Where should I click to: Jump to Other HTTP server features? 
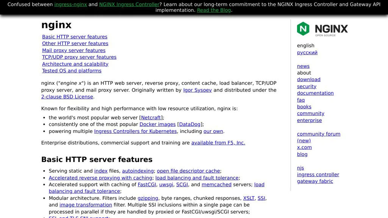coord(75,43)
